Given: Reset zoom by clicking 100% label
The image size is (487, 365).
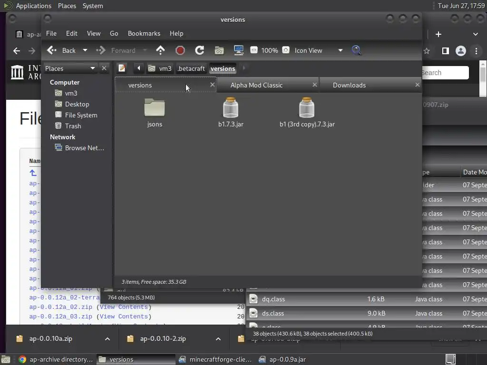Looking at the screenshot, I should coord(269,50).
